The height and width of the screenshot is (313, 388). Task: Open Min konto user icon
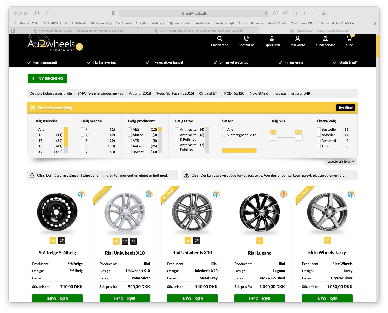tap(297, 39)
